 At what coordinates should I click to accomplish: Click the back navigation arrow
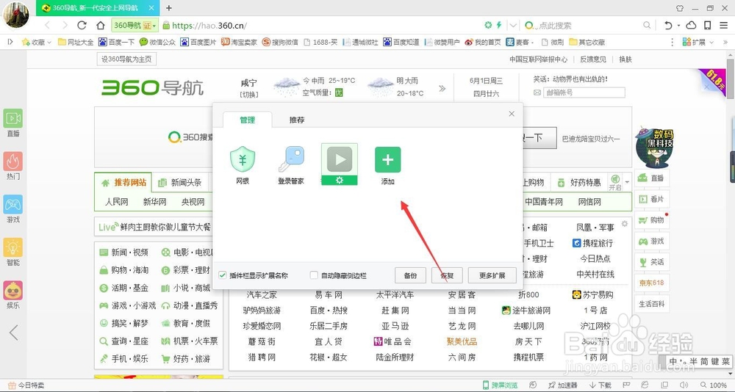coord(47,25)
